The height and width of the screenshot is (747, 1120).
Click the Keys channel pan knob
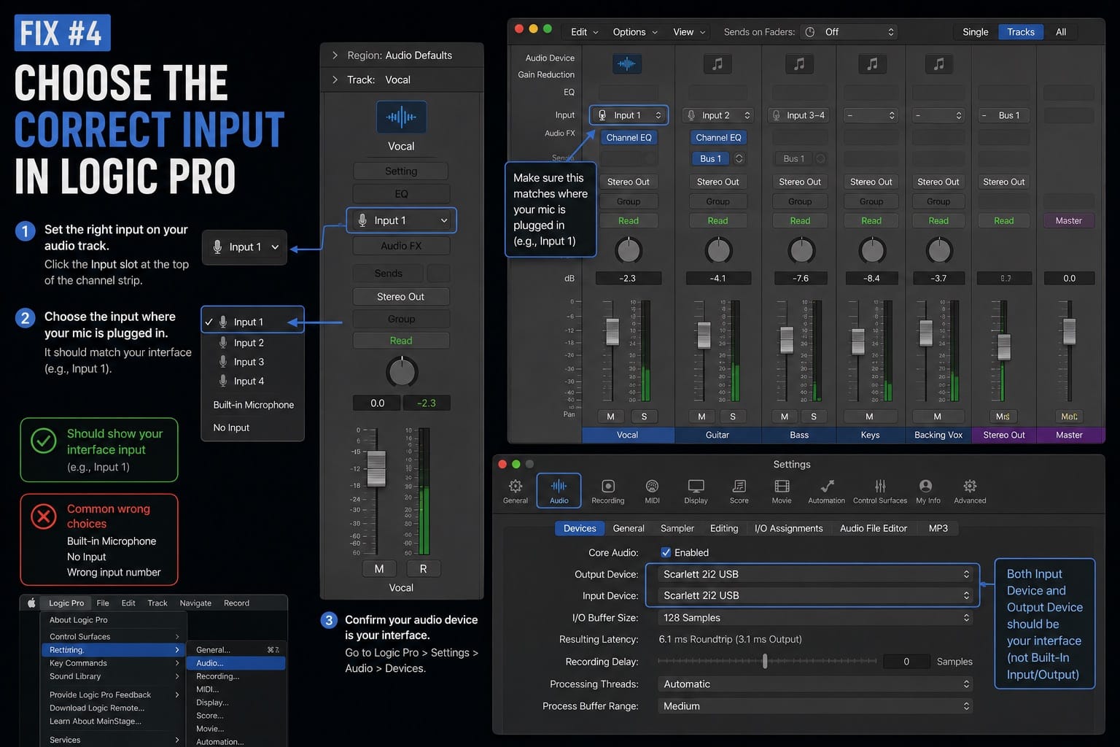pos(872,250)
